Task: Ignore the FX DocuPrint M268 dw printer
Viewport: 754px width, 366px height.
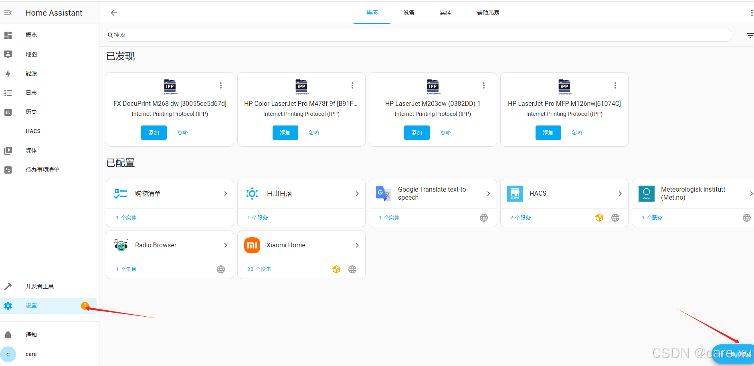Action: tap(183, 133)
